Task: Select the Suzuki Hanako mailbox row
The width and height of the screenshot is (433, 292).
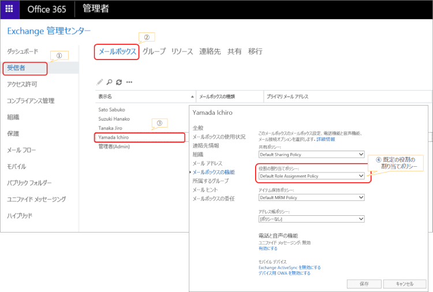Action: [x=114, y=119]
